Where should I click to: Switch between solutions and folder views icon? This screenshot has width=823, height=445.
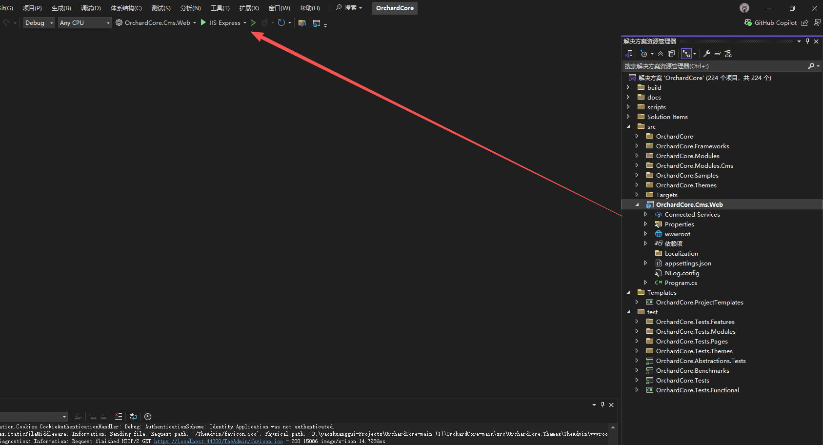pos(629,54)
